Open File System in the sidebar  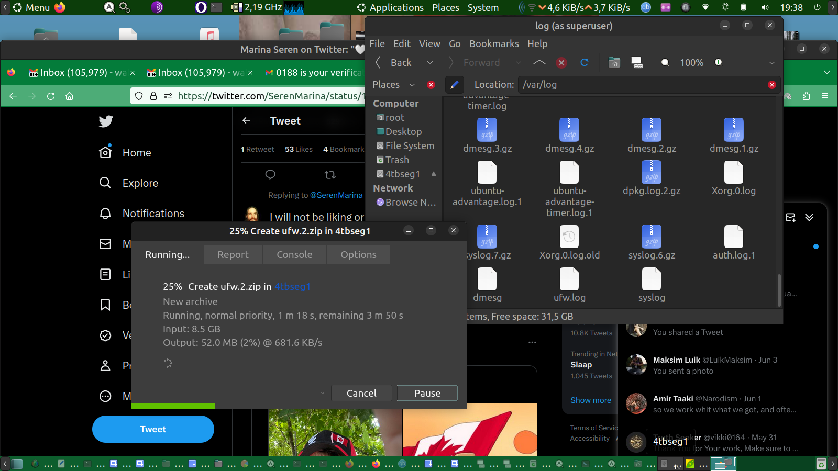pos(409,146)
